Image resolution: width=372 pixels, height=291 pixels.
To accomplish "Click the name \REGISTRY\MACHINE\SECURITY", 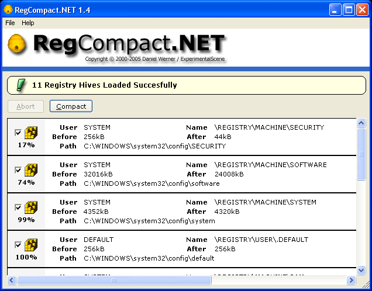I will pyautogui.click(x=269, y=127).
